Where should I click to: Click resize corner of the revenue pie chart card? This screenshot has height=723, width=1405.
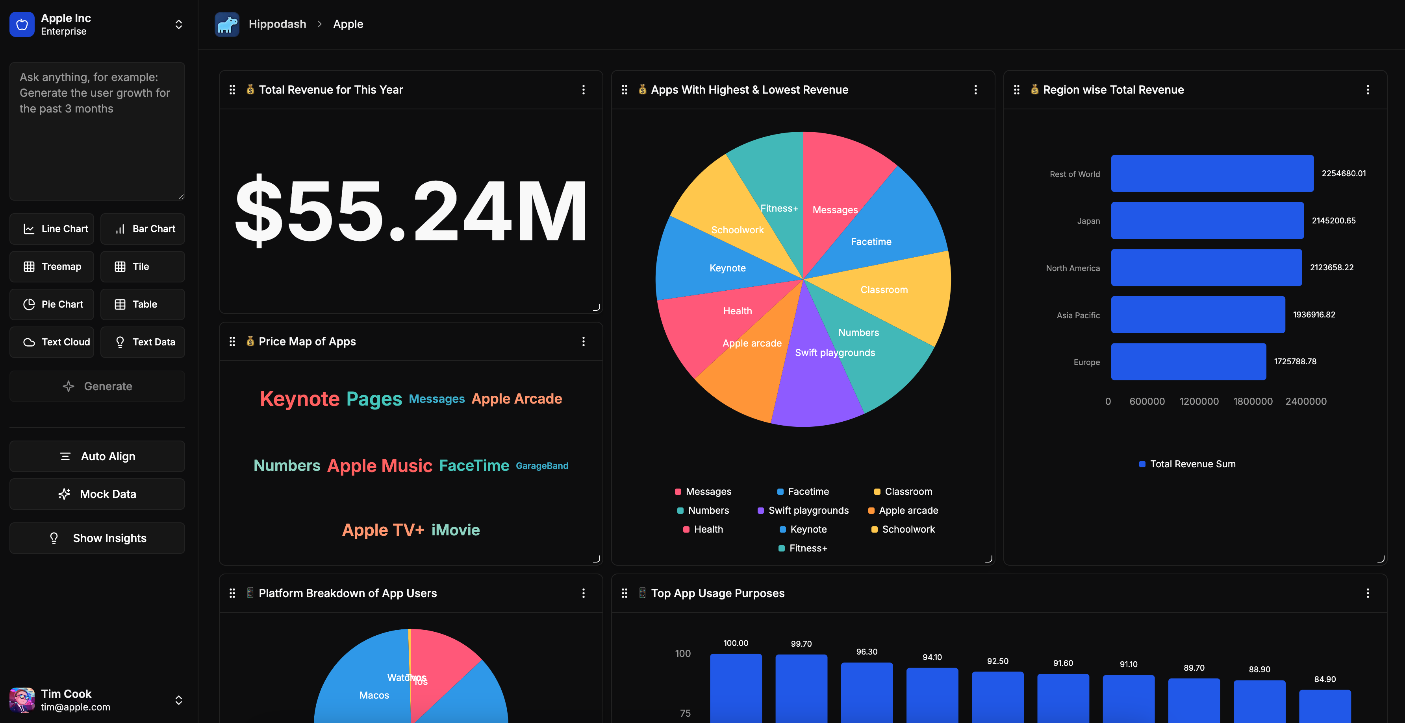click(989, 559)
